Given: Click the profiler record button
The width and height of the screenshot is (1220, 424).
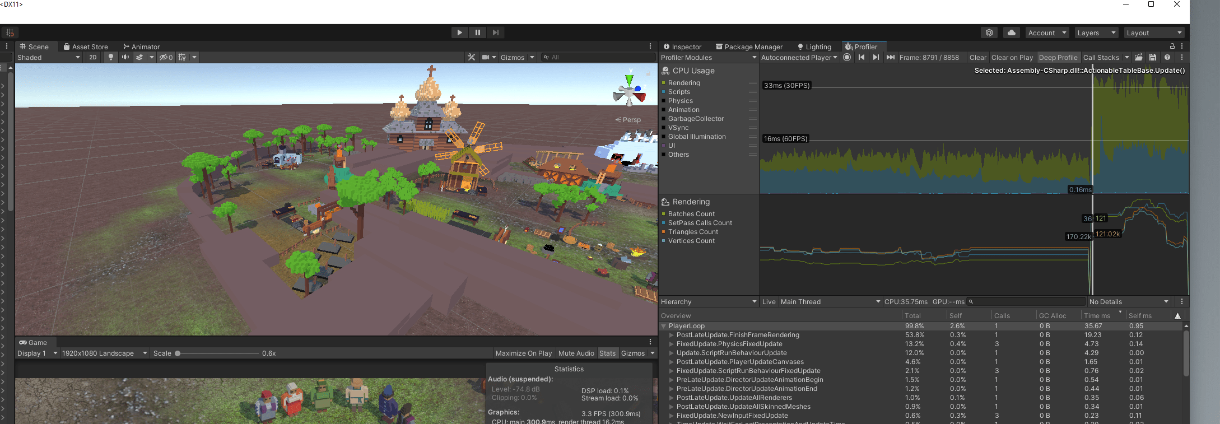Looking at the screenshot, I should (847, 57).
